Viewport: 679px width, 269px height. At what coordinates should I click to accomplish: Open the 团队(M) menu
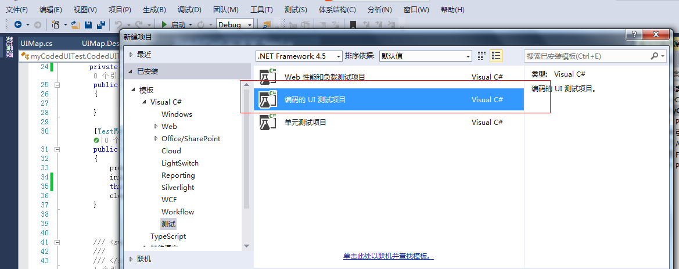[x=226, y=9]
